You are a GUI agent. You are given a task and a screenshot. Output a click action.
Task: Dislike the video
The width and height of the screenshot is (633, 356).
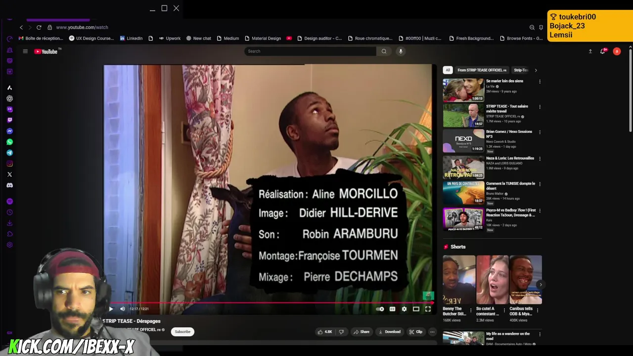(x=341, y=332)
